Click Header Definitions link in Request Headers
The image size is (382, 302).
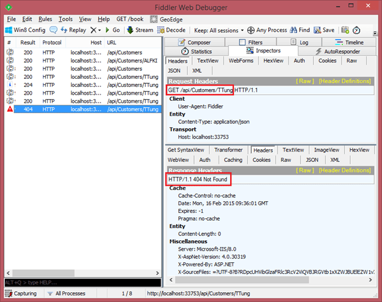[x=345, y=81]
